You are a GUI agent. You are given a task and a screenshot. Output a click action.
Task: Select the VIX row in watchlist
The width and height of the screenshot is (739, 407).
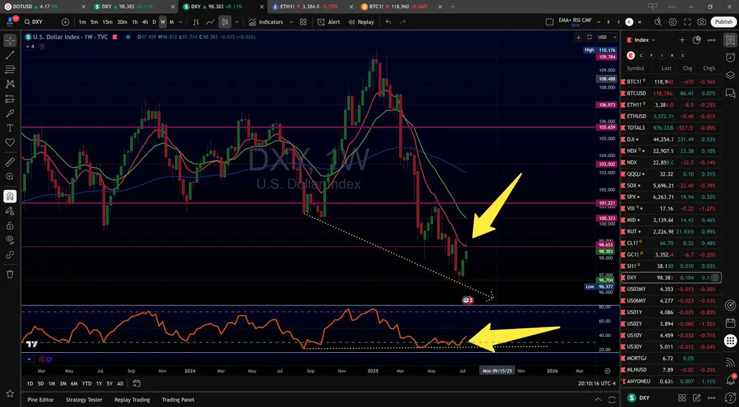(671, 208)
